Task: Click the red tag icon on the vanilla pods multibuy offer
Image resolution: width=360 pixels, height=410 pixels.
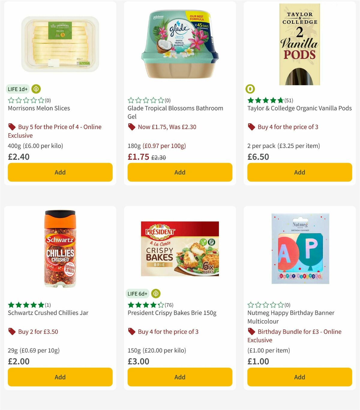Action: point(251,127)
